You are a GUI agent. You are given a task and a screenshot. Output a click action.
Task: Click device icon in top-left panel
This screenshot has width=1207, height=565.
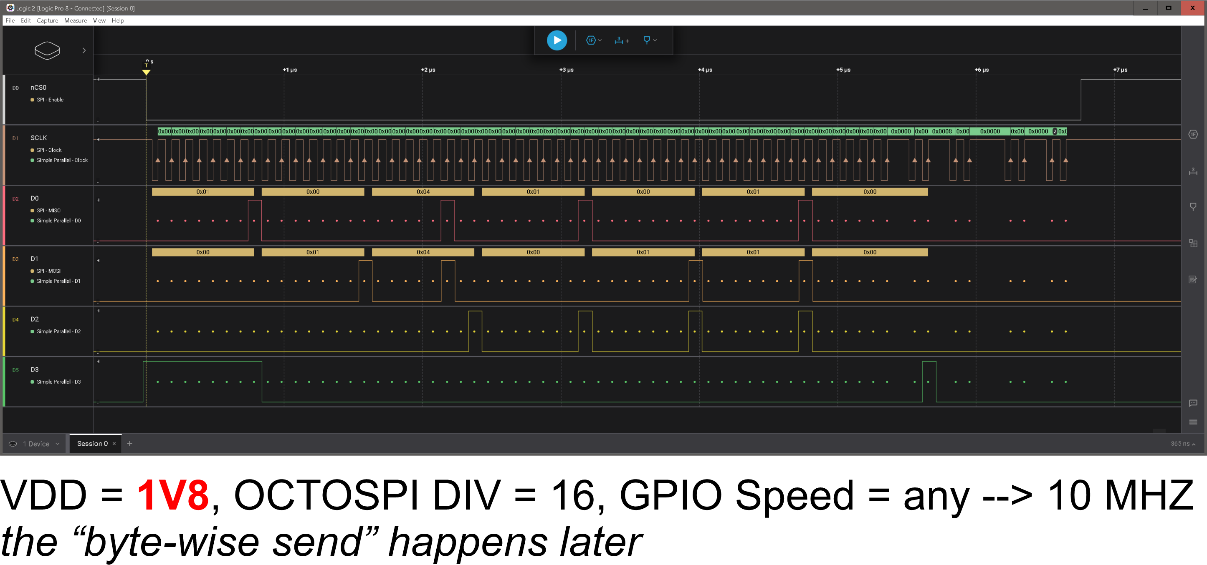(x=47, y=50)
